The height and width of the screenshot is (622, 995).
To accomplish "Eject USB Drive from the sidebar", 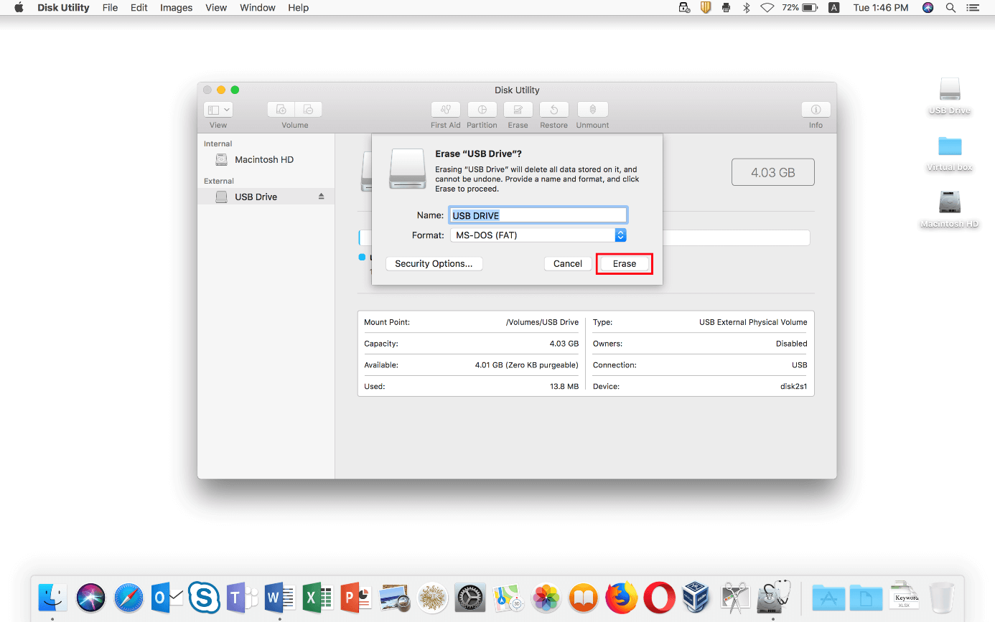I will tap(322, 197).
